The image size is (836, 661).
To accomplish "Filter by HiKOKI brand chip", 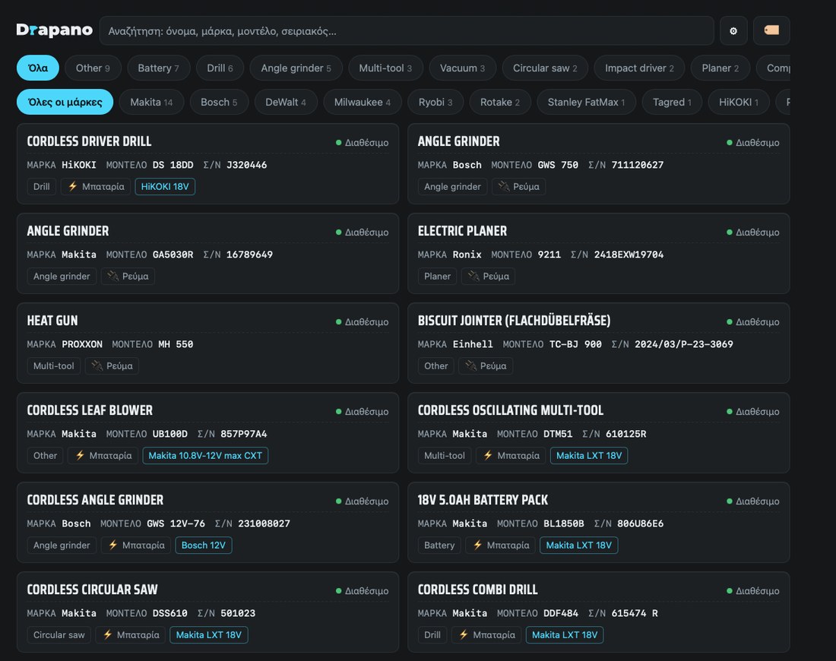I will 739,102.
